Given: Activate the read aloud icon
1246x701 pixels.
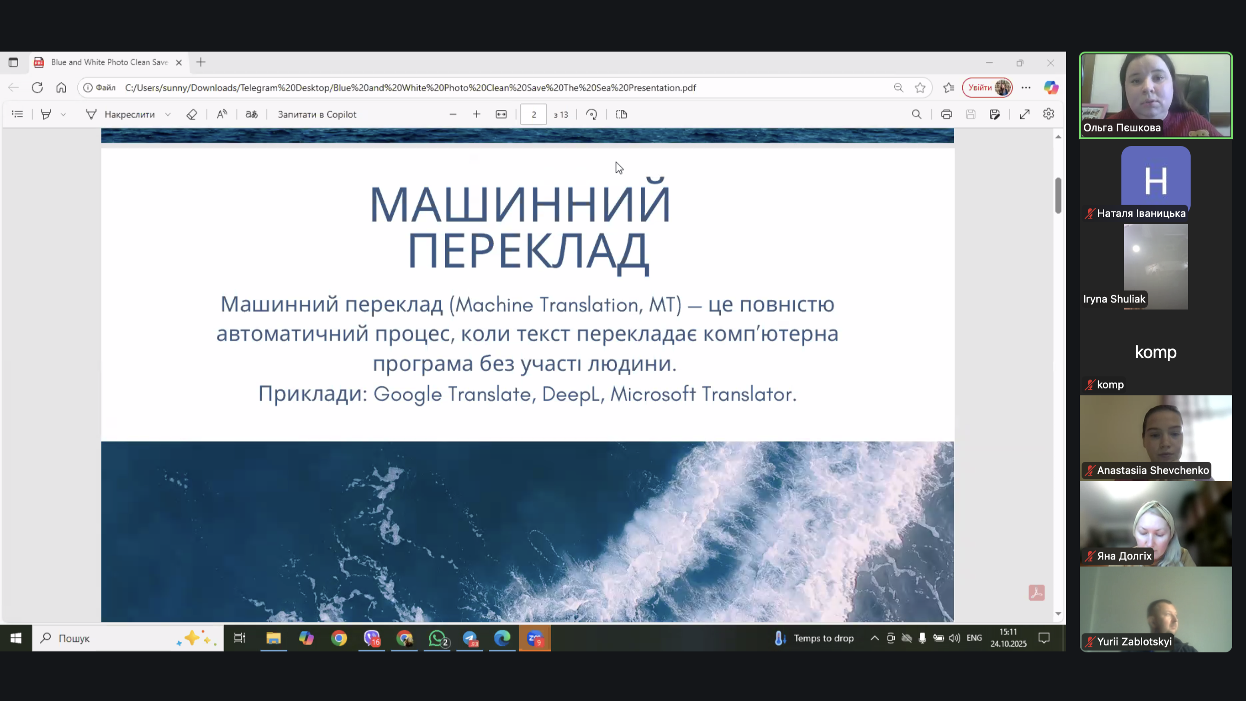Looking at the screenshot, I should (x=222, y=114).
